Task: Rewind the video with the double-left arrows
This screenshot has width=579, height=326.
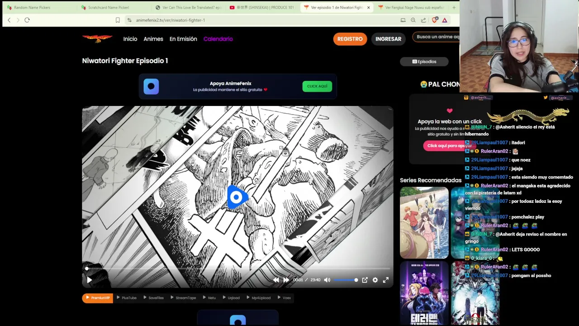Action: 276,280
